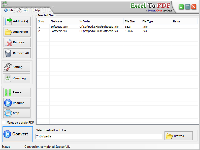
Task: Select the Softpedia.xls file name
Action: [x=59, y=31]
